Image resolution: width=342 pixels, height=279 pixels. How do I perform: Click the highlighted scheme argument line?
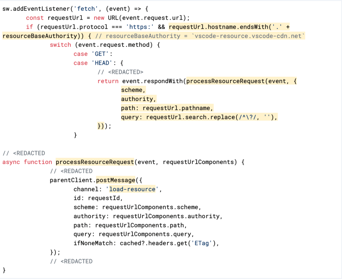click(133, 90)
